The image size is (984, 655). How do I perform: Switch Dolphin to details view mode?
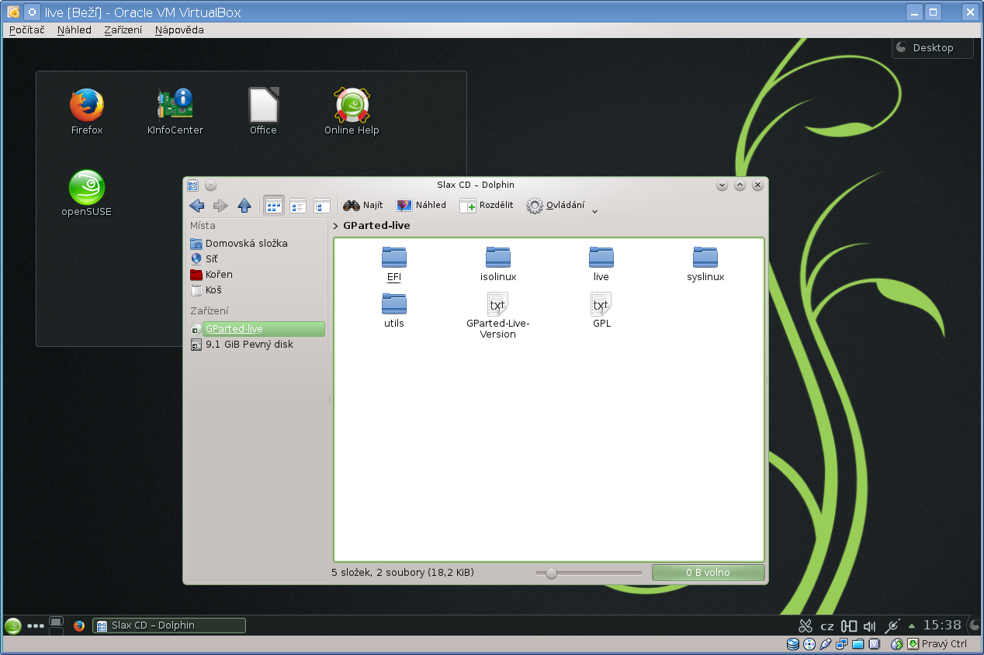[322, 206]
